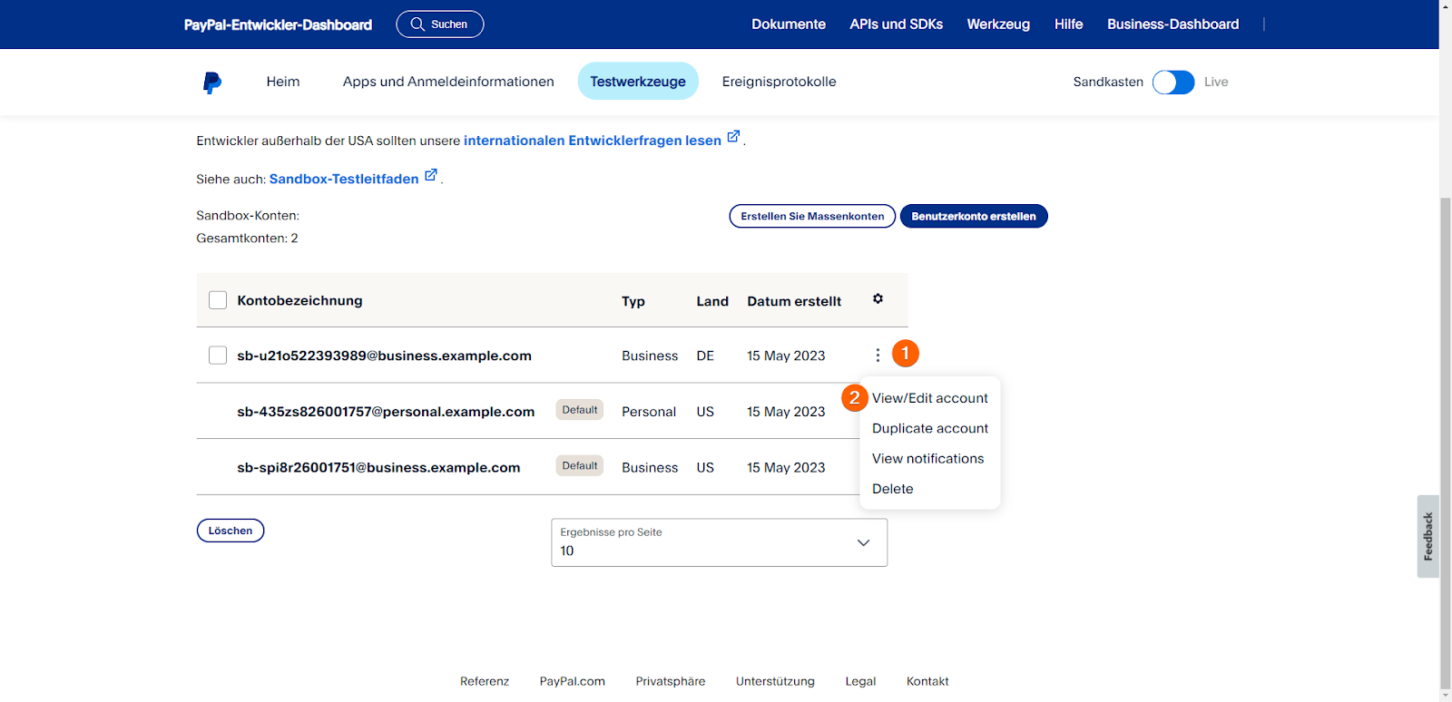Open the Ereignisprotokolle tab

(780, 82)
